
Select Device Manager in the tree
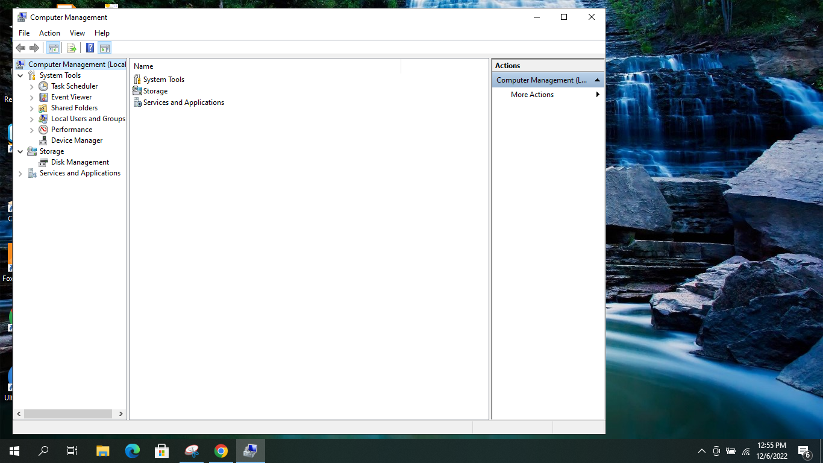77,140
